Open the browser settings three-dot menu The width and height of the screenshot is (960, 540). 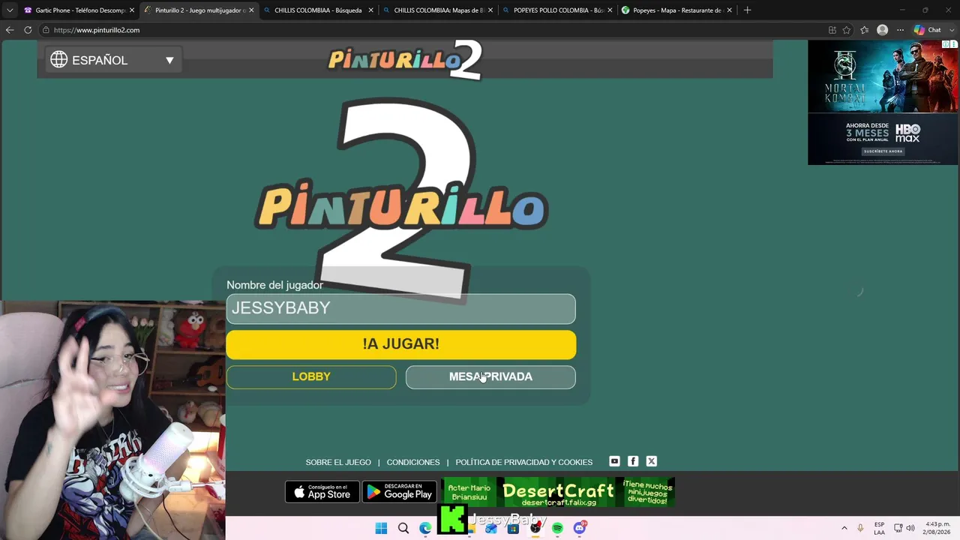900,30
